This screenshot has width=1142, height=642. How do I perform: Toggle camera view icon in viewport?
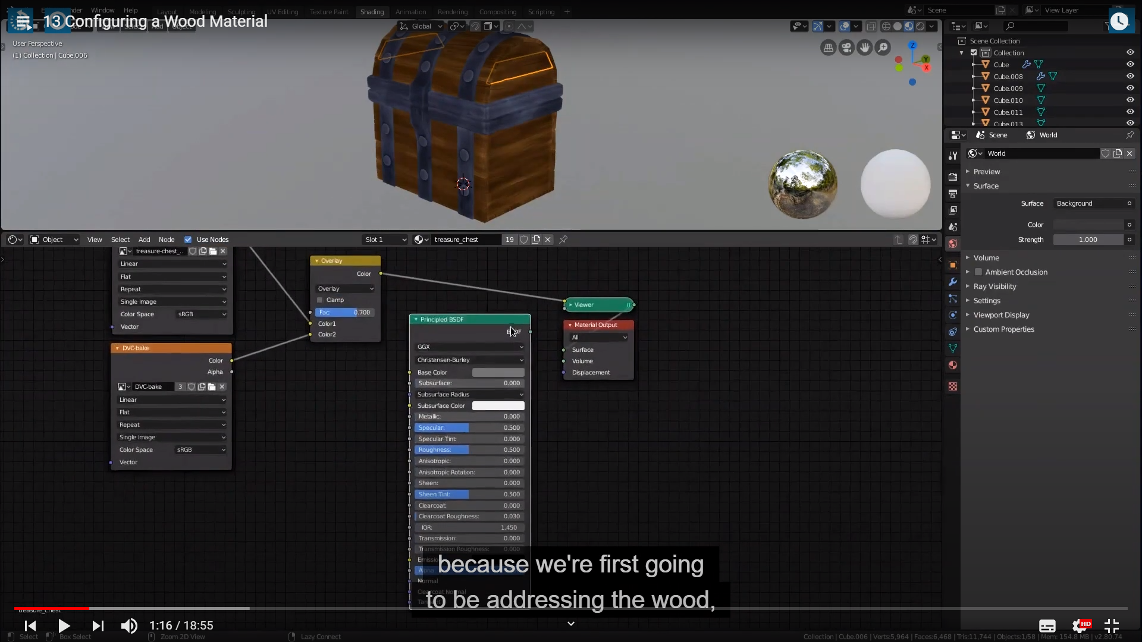tap(846, 48)
